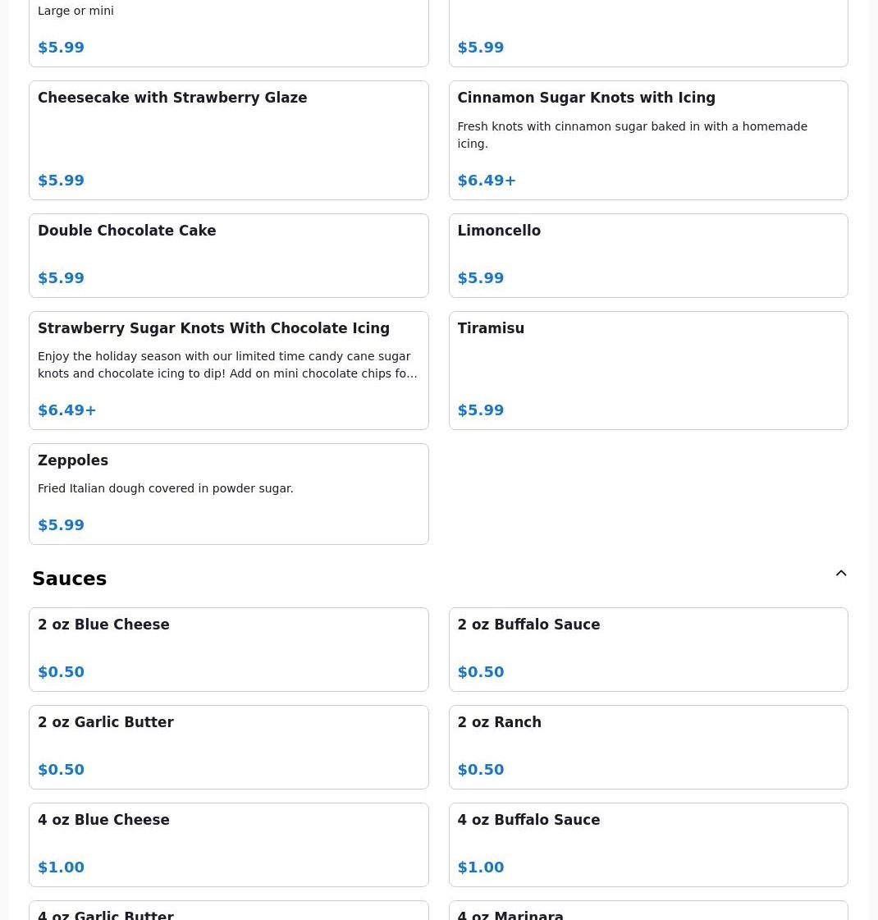The height and width of the screenshot is (920, 878).
Task: Select Strawberry Sugar Knots With Chocolate Icing
Action: (x=228, y=369)
